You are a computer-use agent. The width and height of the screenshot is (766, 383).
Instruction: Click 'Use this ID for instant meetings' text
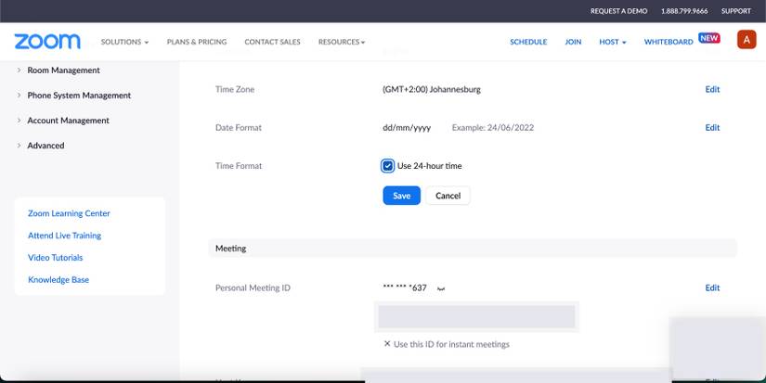tap(451, 344)
